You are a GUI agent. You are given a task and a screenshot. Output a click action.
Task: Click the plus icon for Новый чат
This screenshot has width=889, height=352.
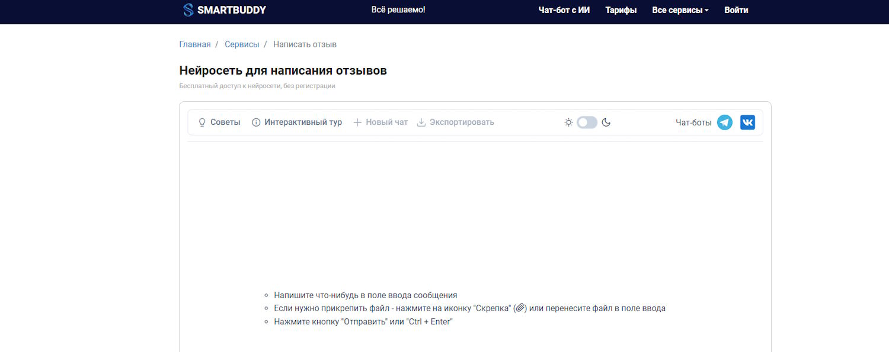[x=357, y=122]
